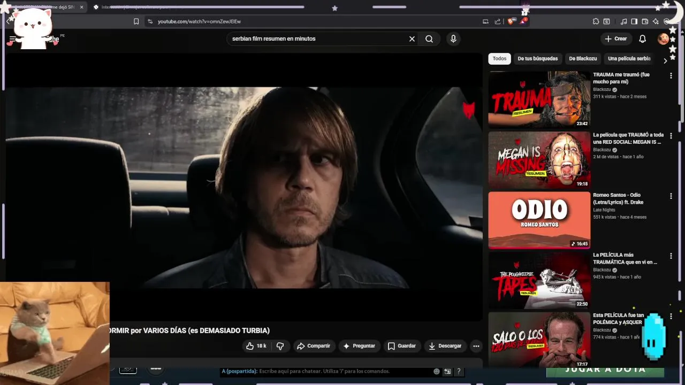The image size is (685, 385).
Task: Click the JUGAR A DOTA button
Action: [605, 370]
